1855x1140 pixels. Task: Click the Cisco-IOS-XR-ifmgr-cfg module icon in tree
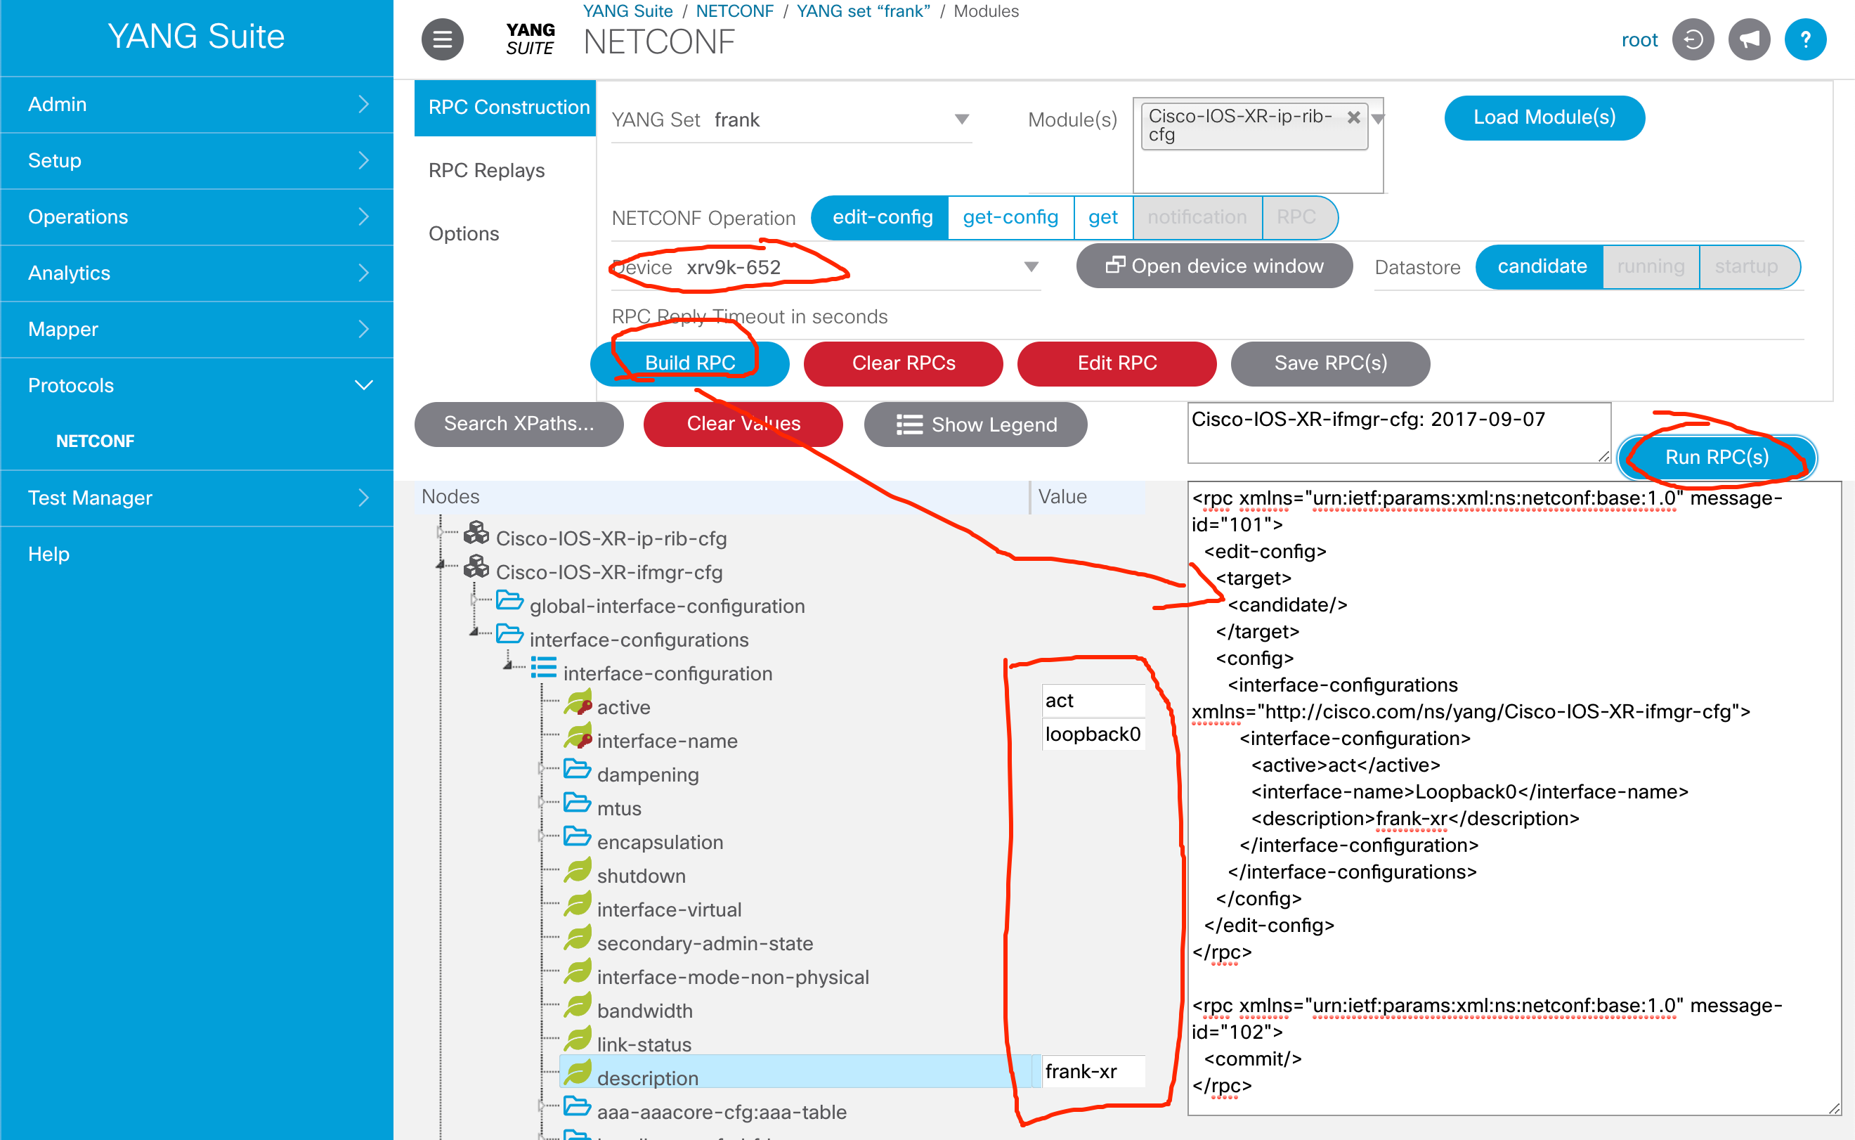(476, 568)
